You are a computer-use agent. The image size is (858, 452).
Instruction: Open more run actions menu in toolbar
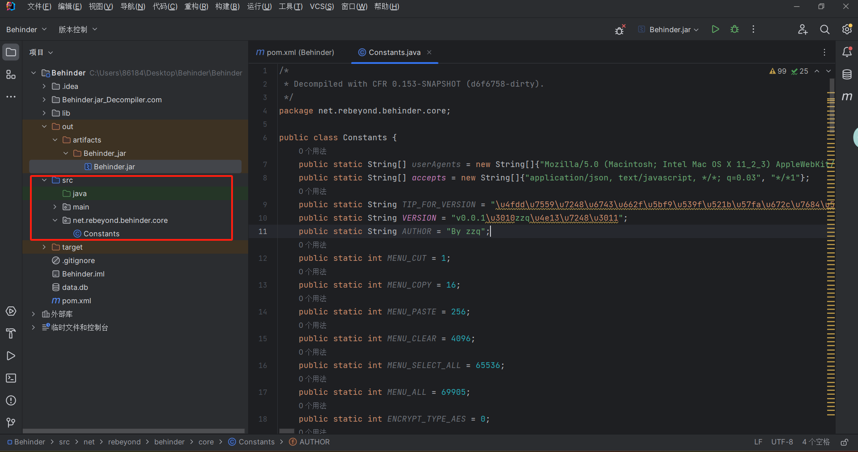click(753, 29)
